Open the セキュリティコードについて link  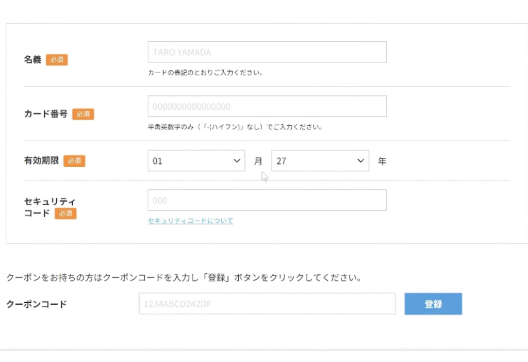(190, 221)
